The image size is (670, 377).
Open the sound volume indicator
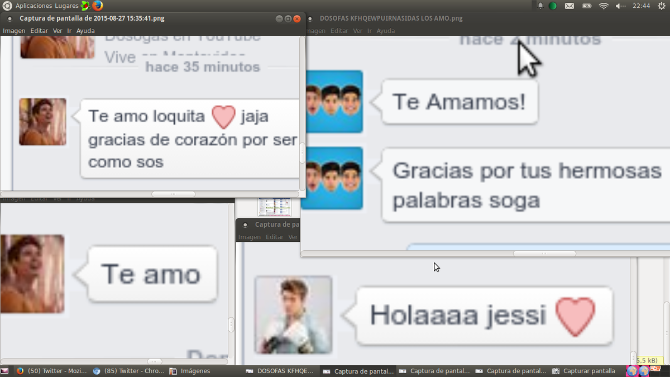point(620,6)
